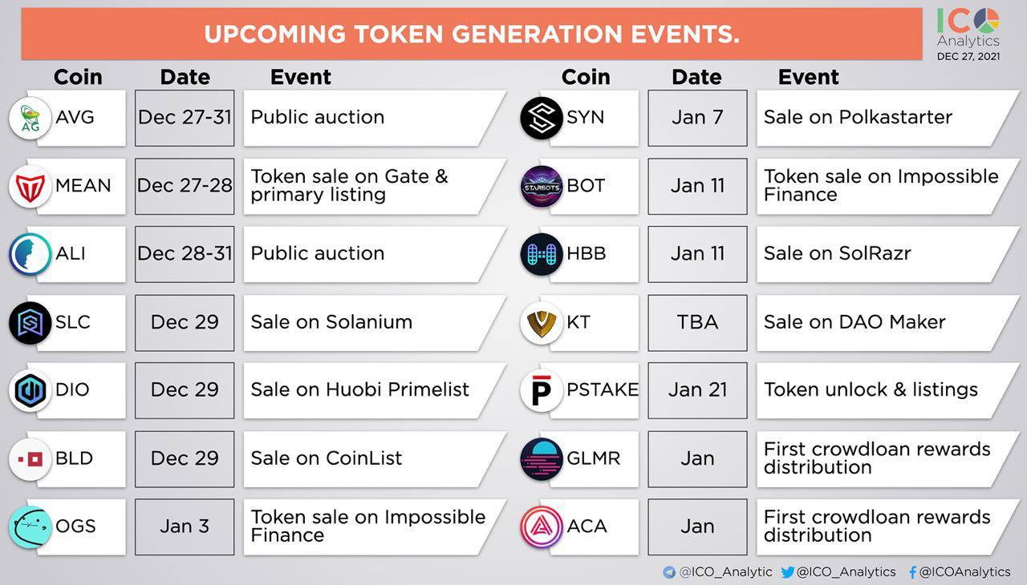Click the ACA Acala logo
Image resolution: width=1027 pixels, height=585 pixels.
pyautogui.click(x=542, y=526)
